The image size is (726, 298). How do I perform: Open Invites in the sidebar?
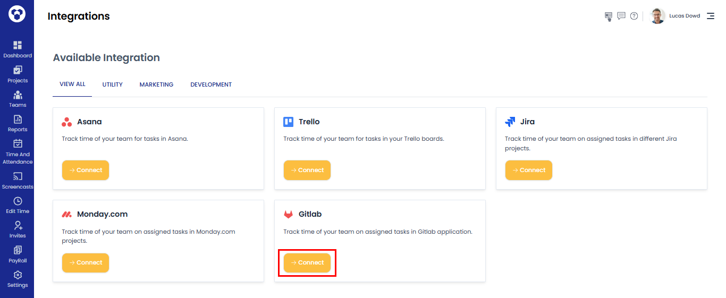(x=17, y=229)
